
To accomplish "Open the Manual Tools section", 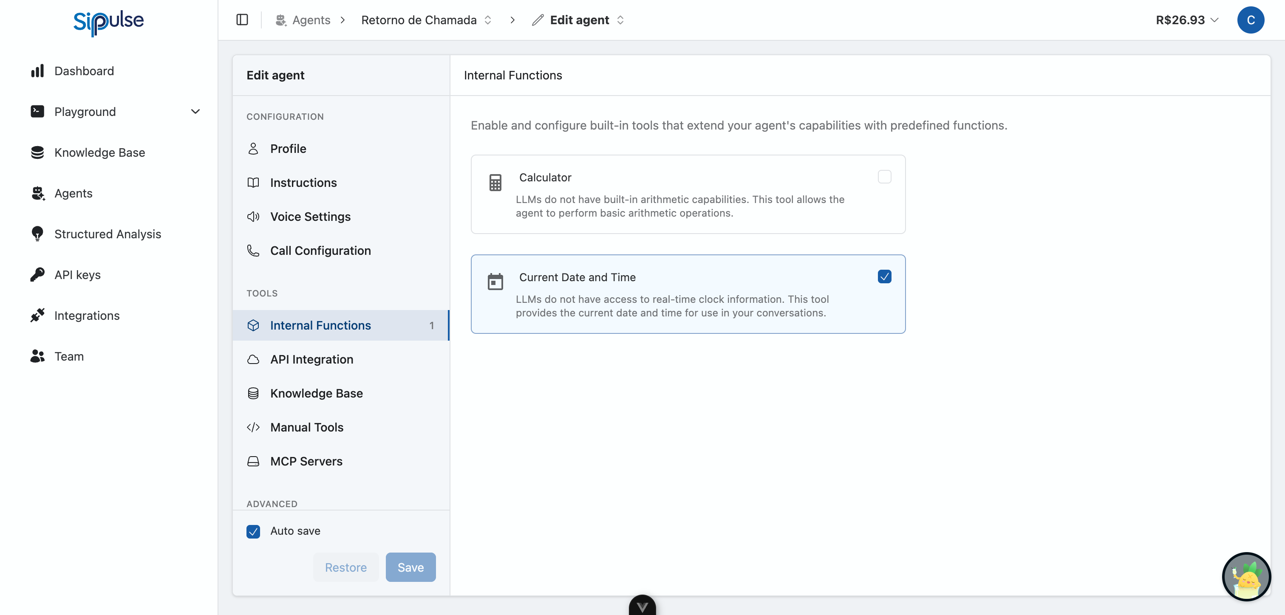I will [x=306, y=427].
